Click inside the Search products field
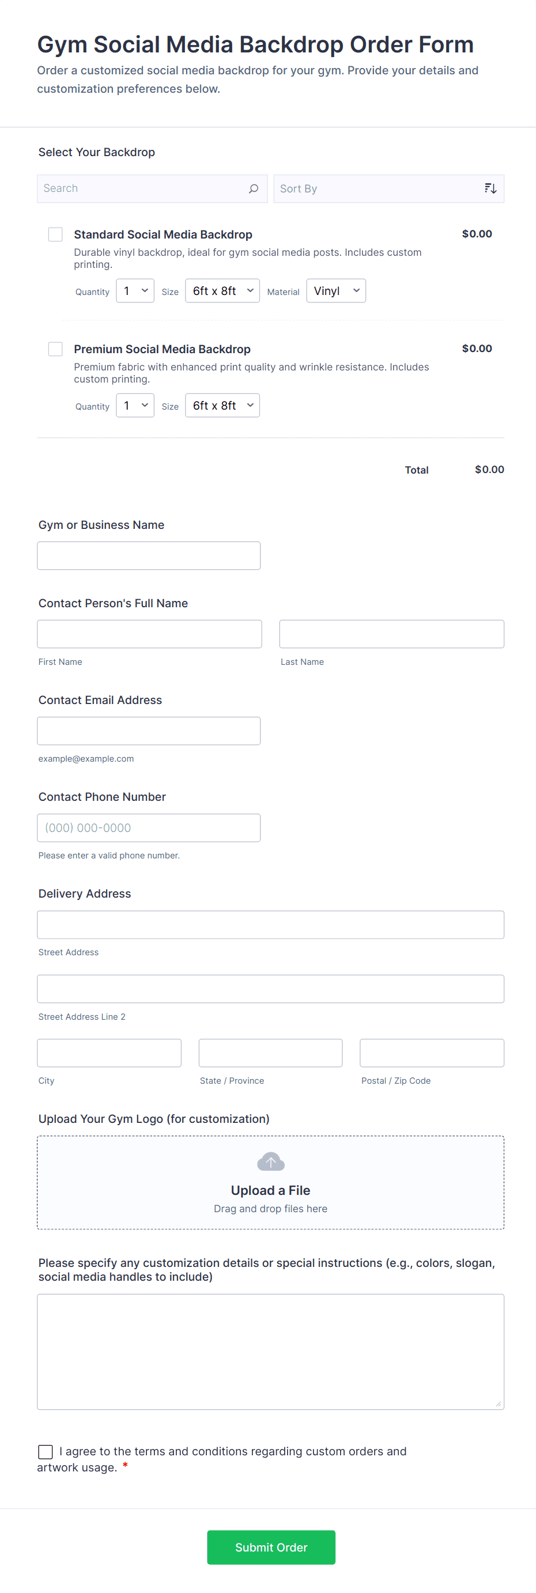536x1593 pixels. [x=136, y=188]
